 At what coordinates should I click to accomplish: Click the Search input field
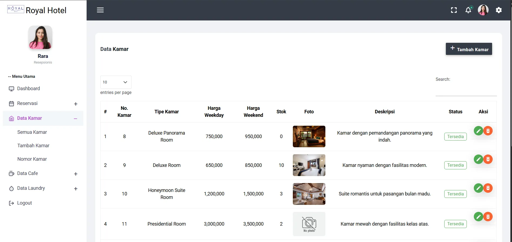coord(466,90)
